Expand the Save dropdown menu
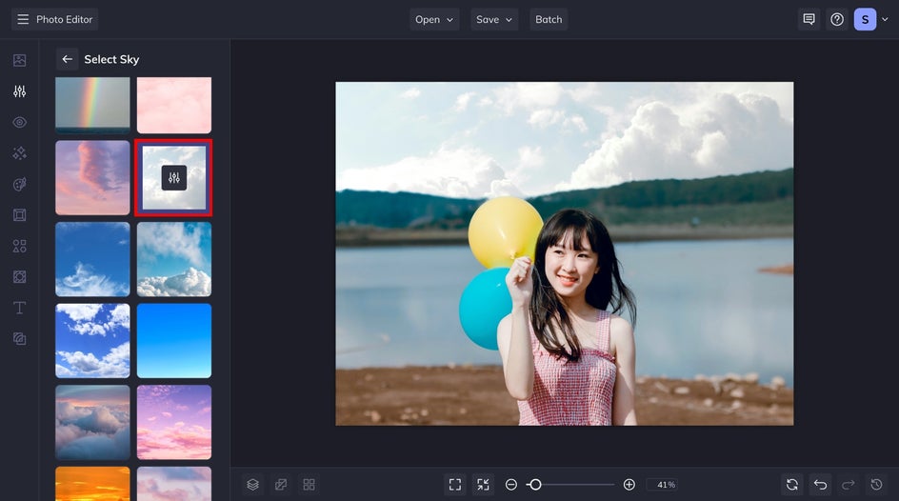Viewport: 899px width, 501px height. coord(494,19)
